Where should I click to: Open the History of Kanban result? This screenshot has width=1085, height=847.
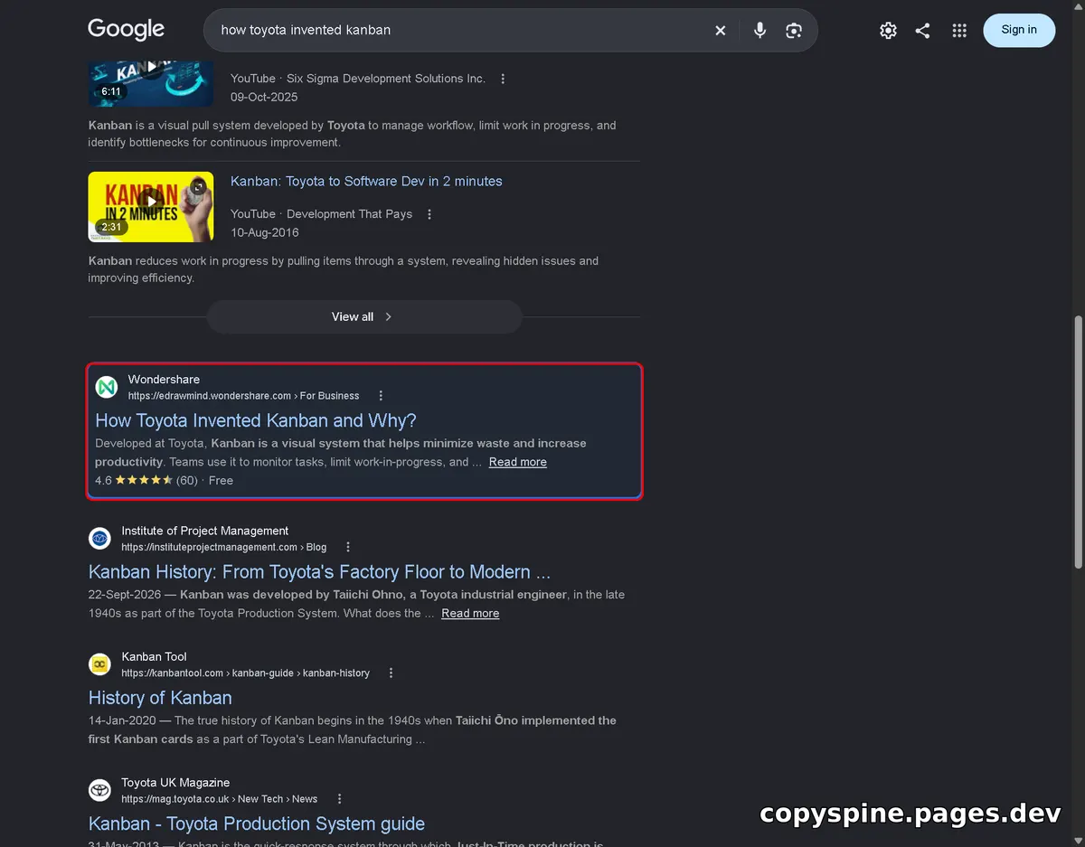click(x=160, y=698)
